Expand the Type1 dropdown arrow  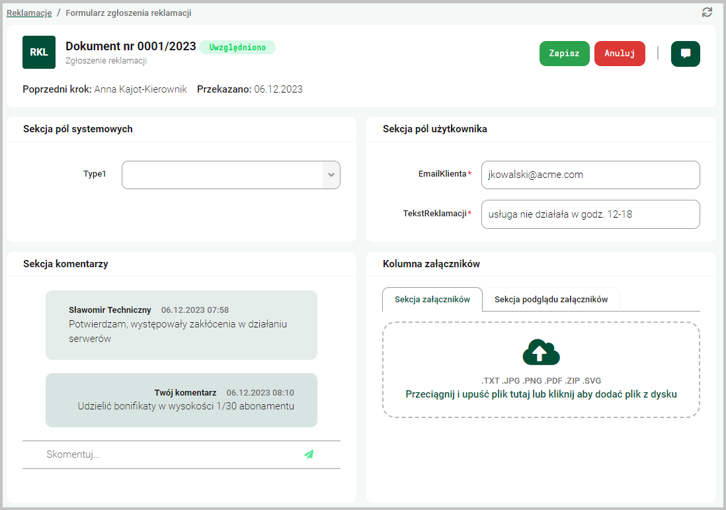(x=331, y=175)
